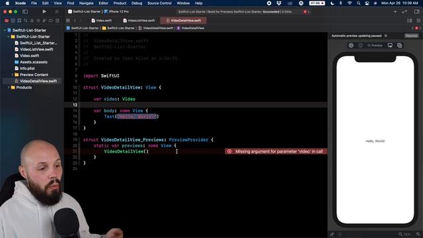Toggle the navigator sidebar panel
Screen dimensions: 423x238
point(25,12)
